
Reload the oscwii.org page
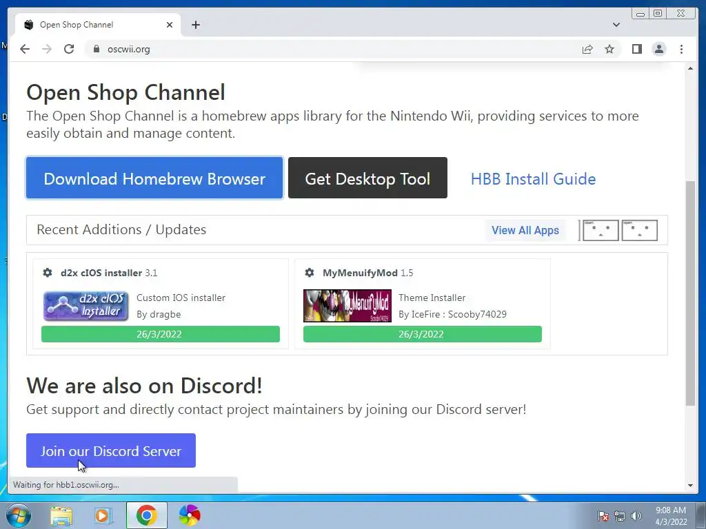tap(69, 49)
